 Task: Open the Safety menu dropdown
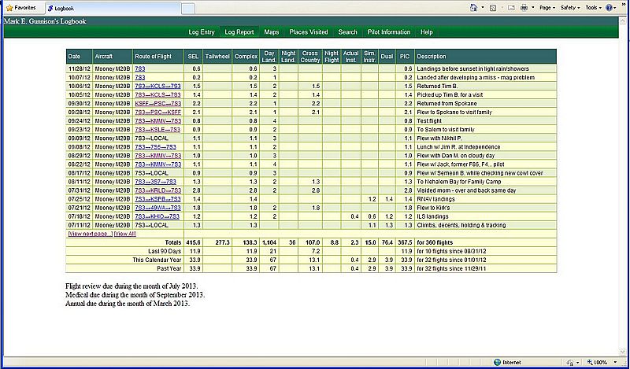tap(570, 8)
